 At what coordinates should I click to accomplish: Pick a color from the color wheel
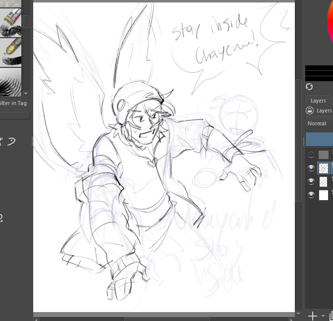click(x=330, y=22)
